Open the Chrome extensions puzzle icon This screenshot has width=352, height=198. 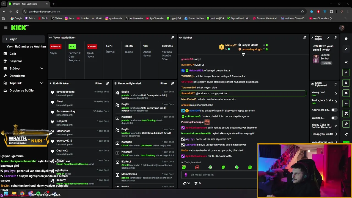coord(331,12)
